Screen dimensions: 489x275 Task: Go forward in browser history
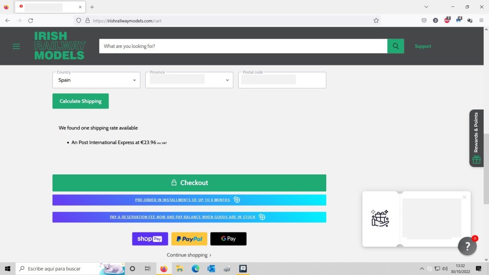19,21
